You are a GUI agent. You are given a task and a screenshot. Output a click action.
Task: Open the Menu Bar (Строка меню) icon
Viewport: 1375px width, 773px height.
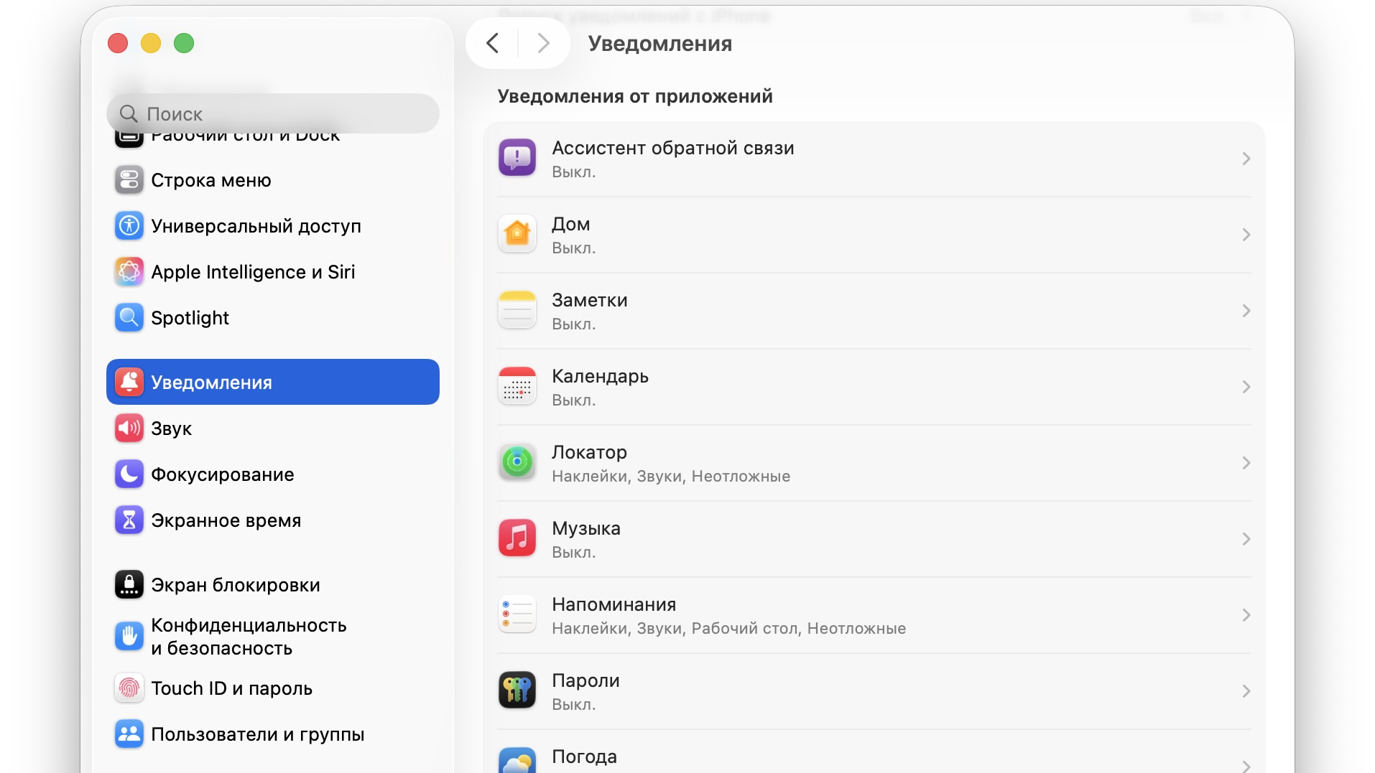tap(129, 180)
